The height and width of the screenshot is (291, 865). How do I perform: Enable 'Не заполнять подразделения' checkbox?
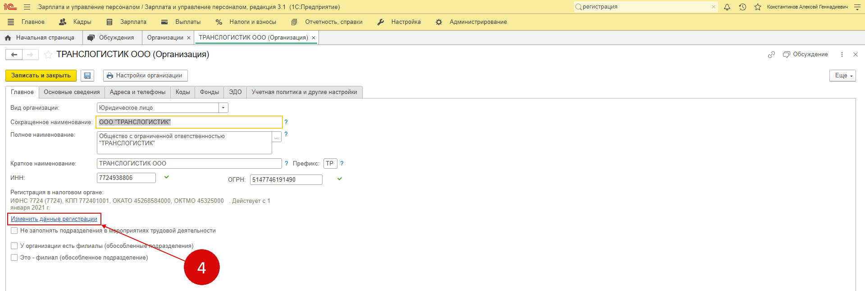click(14, 231)
